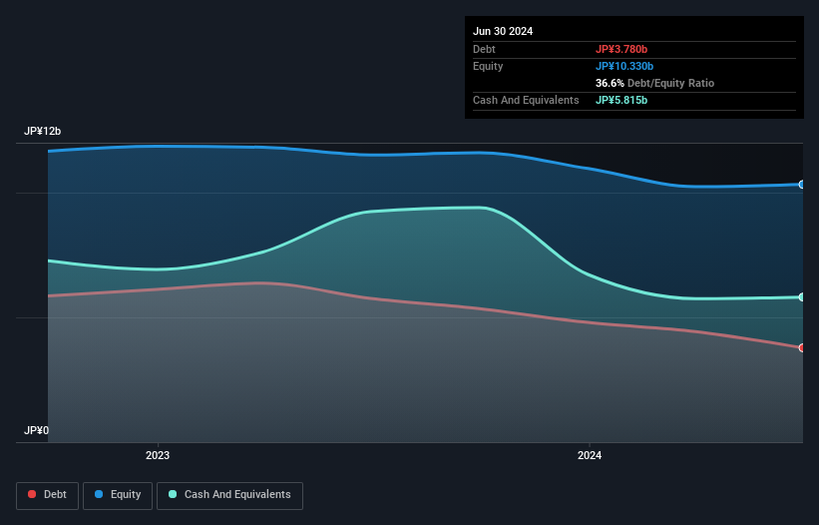Click the 2024 x-axis label

(x=590, y=455)
